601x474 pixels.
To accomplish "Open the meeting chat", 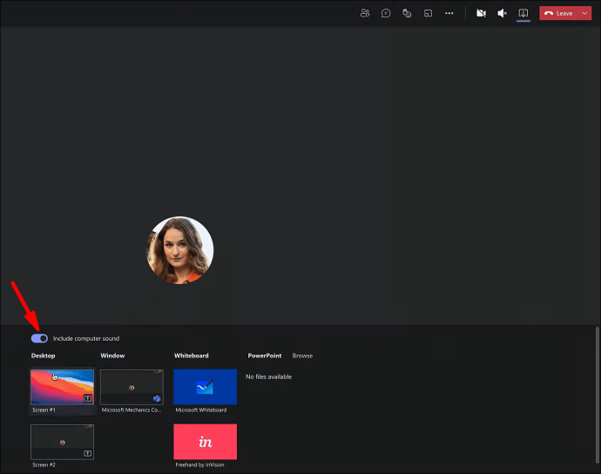I will click(386, 13).
